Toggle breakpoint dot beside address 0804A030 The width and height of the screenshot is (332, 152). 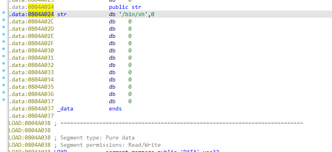click(4, 49)
